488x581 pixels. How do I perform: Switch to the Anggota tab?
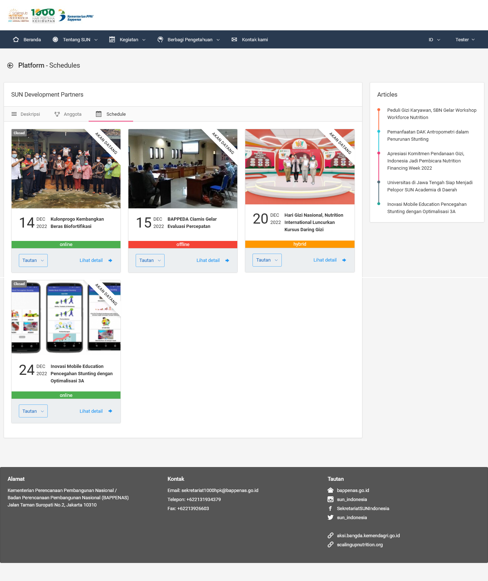point(68,114)
